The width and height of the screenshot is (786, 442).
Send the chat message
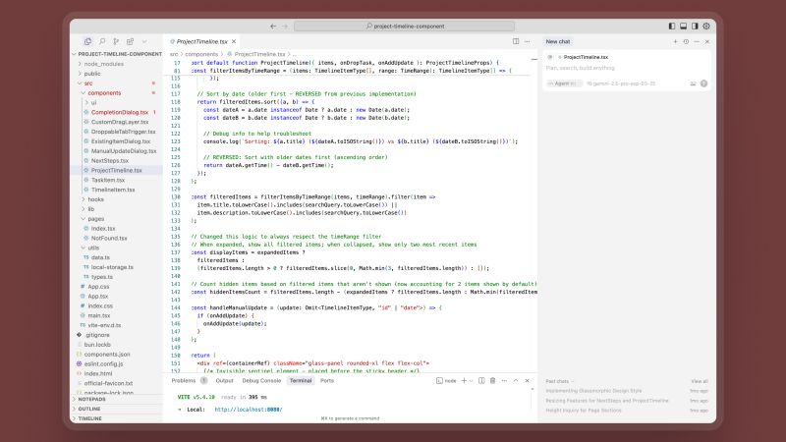703,83
